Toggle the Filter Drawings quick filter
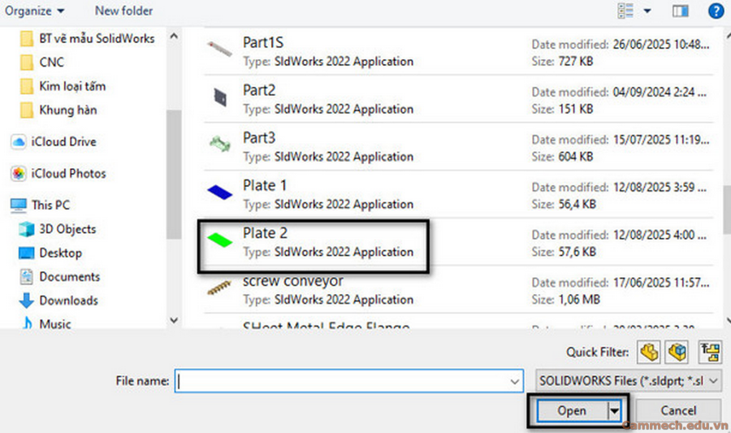The width and height of the screenshot is (731, 433). pyautogui.click(x=710, y=352)
